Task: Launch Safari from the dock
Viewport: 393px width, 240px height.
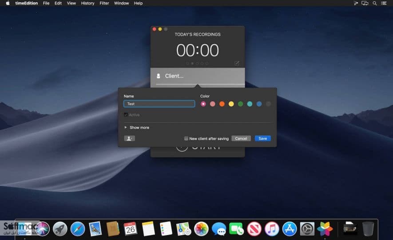Action: pyautogui.click(x=78, y=229)
